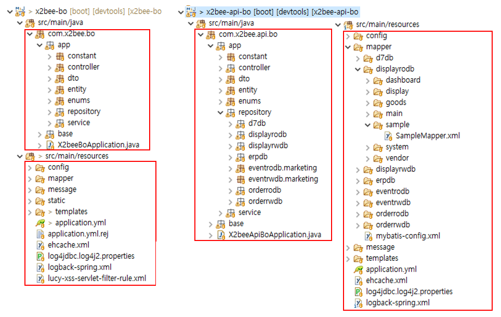Click the lucy-xss-servlet-filter-rule.xml file icon
Image resolution: width=501 pixels, height=317 pixels.
click(41, 278)
